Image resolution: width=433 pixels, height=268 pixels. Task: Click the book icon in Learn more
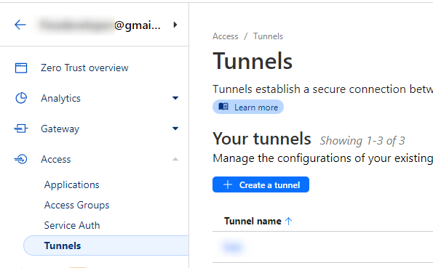click(223, 107)
